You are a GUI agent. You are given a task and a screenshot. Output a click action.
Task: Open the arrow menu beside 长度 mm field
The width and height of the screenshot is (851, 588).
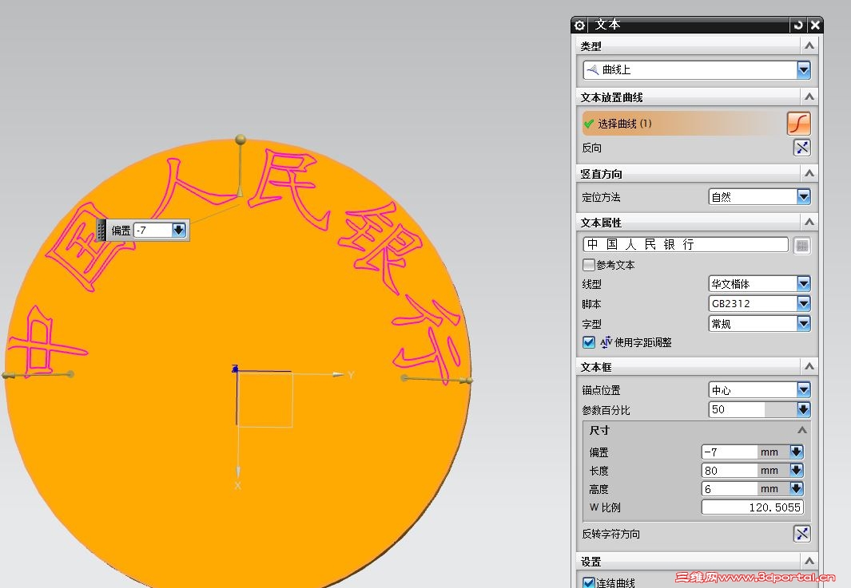[x=796, y=470]
